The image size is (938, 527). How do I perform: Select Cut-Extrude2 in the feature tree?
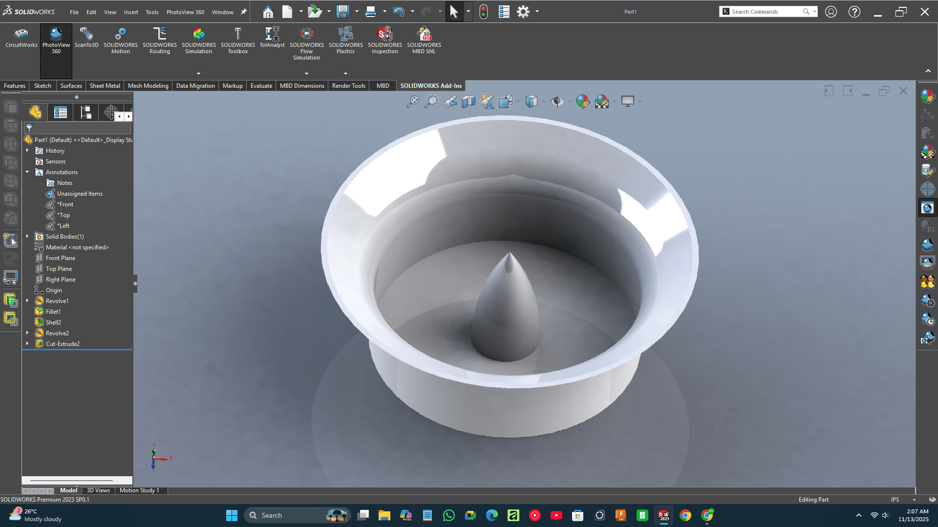[63, 344]
